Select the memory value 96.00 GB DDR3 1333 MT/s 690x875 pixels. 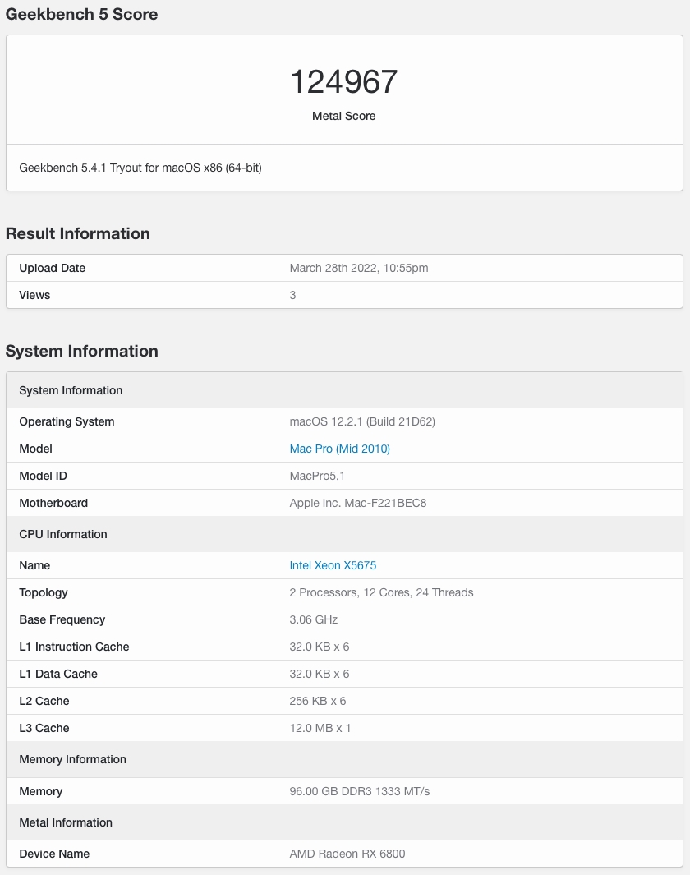359,791
